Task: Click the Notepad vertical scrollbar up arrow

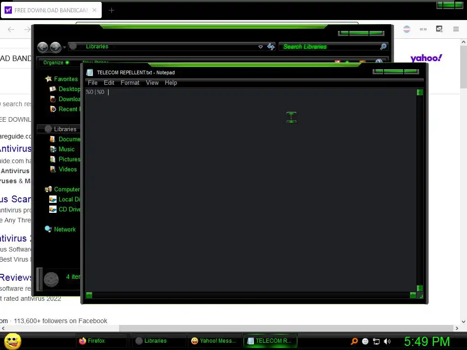Action: 420,92
